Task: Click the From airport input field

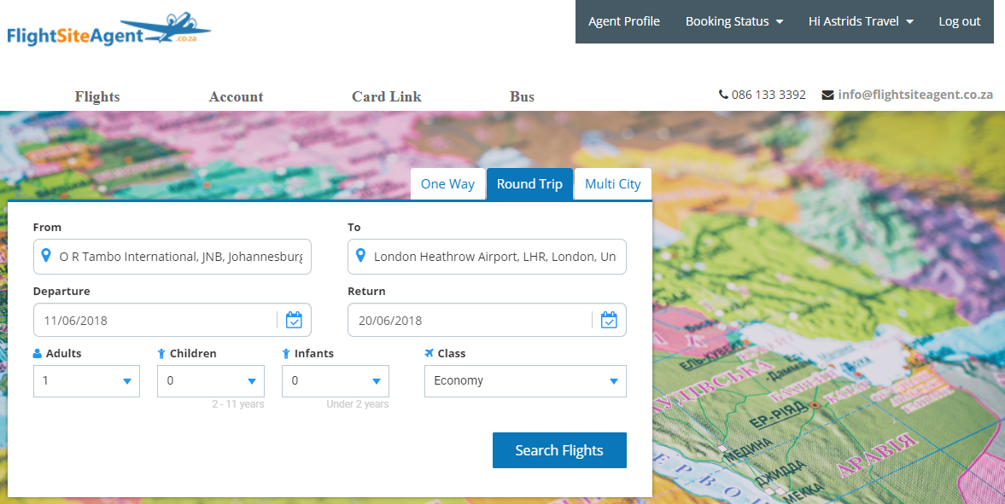Action: [x=172, y=257]
